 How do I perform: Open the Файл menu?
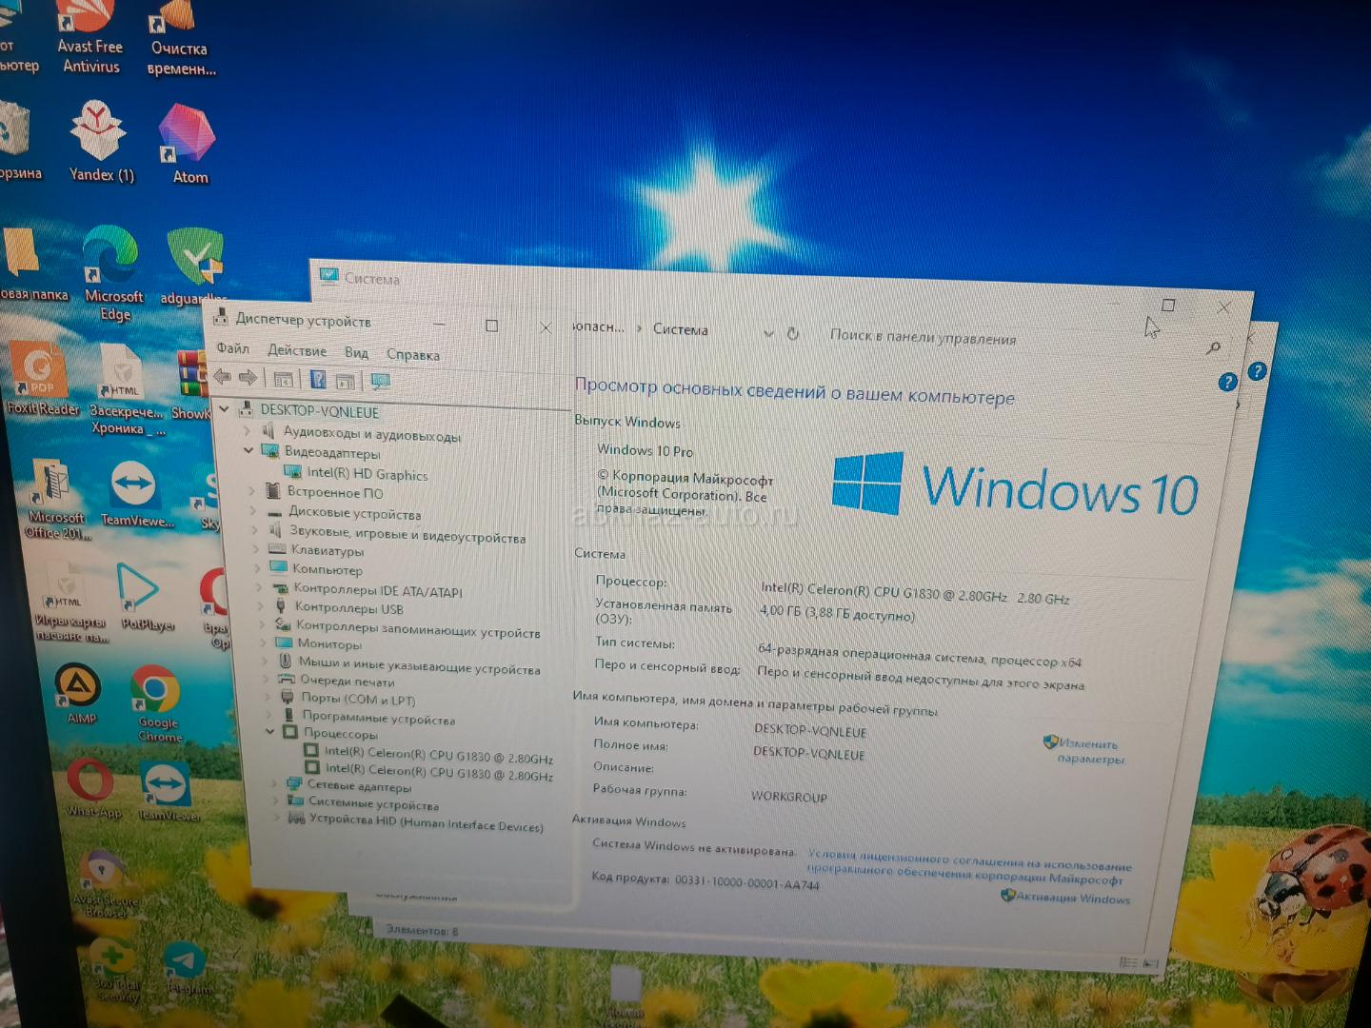[x=232, y=348]
